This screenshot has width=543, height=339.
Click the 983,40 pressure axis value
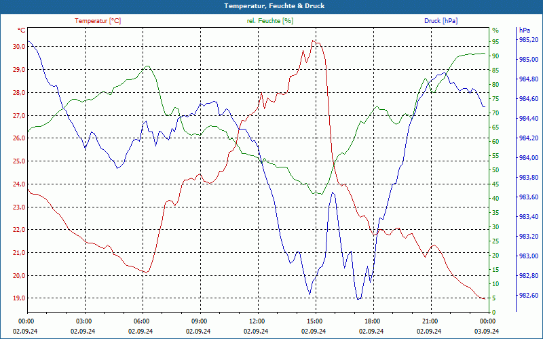tap(529, 217)
